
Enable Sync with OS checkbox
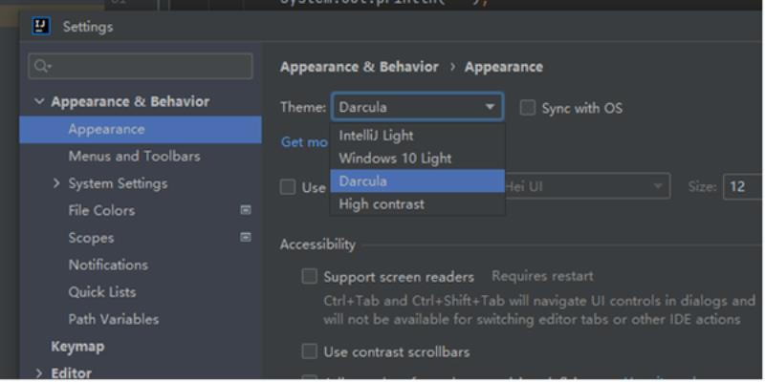(x=528, y=108)
